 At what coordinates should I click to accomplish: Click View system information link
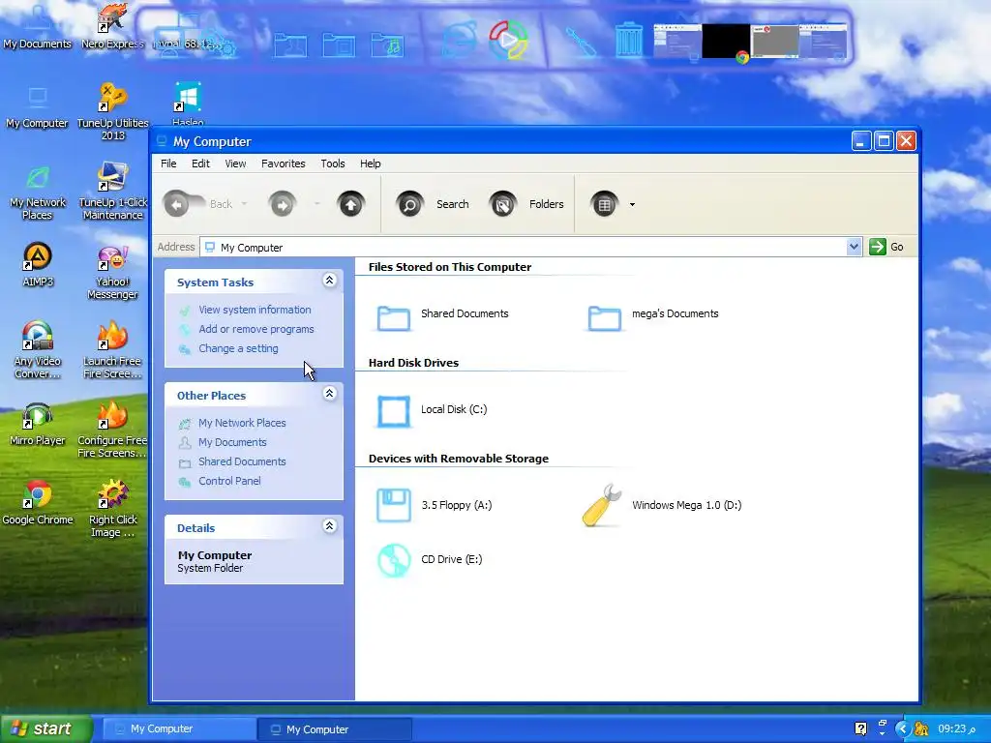tap(255, 310)
